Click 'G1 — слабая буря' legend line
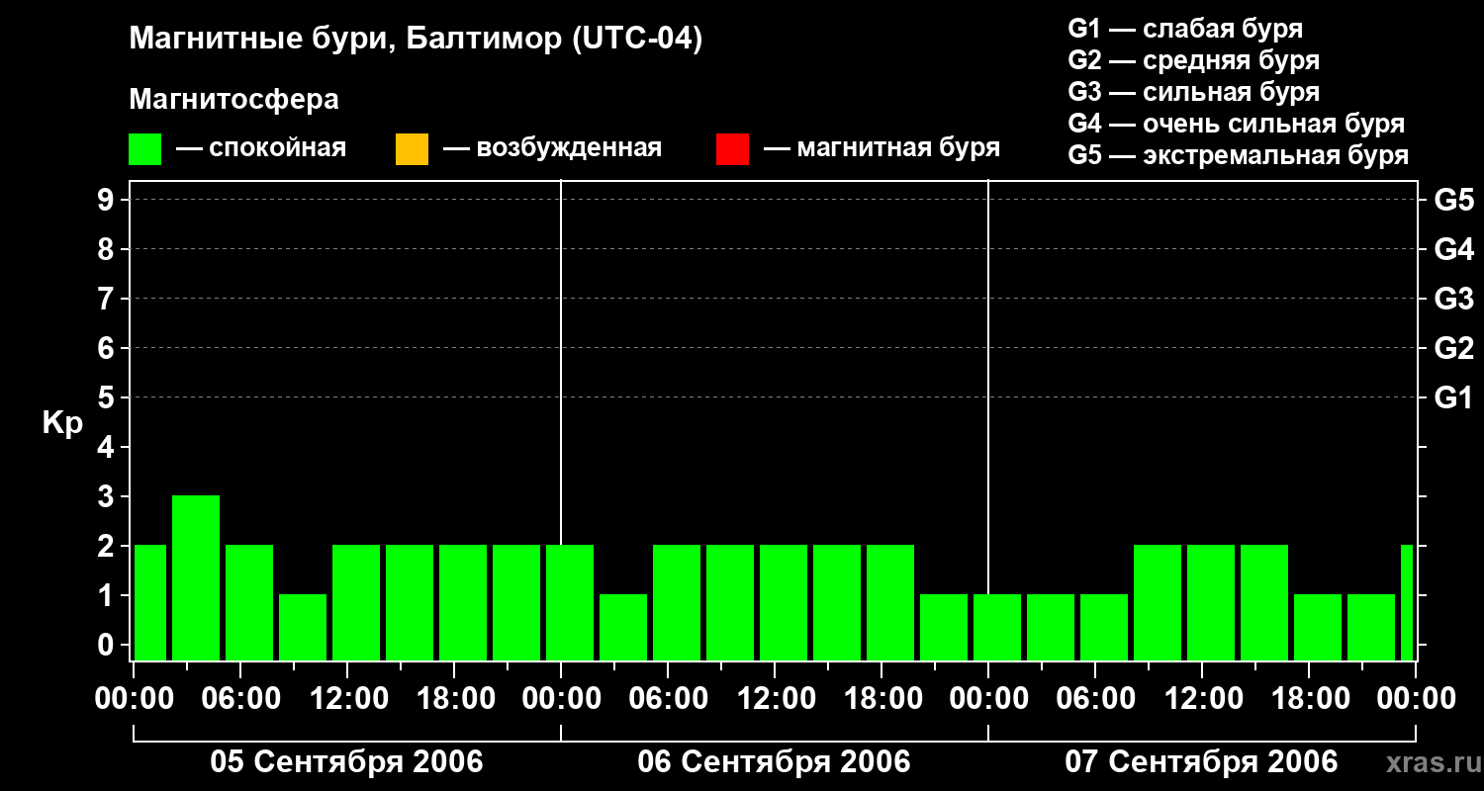 [1185, 29]
